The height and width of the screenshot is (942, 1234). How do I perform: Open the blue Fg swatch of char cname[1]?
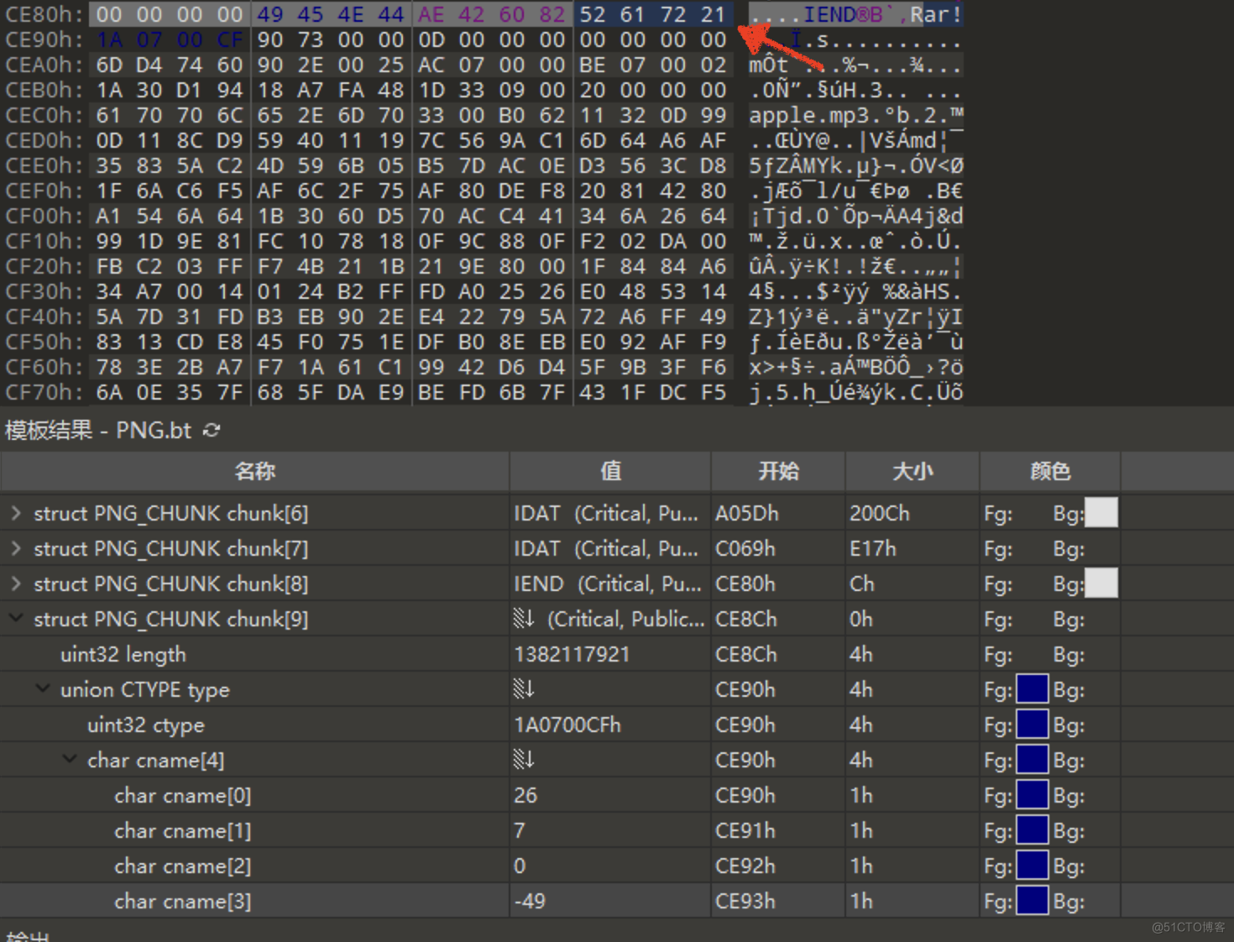pos(1033,830)
